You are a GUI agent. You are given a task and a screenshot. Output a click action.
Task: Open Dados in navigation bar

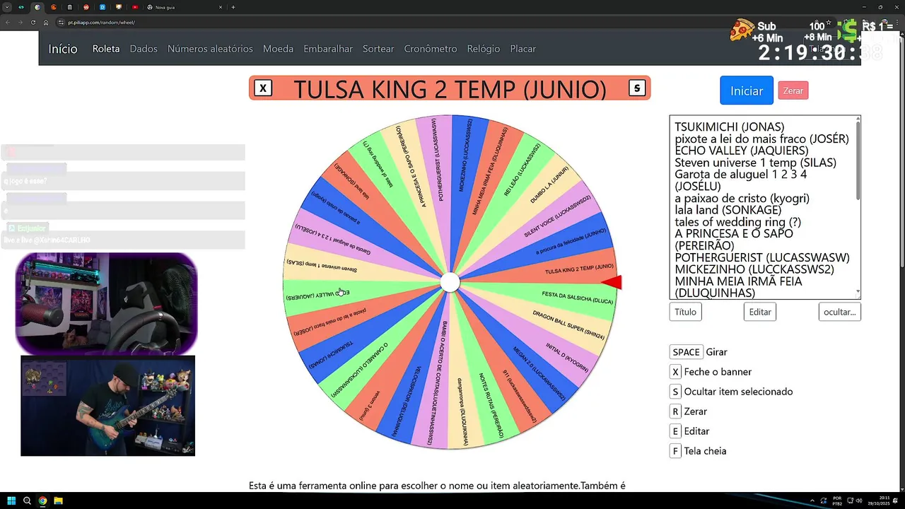click(x=144, y=49)
